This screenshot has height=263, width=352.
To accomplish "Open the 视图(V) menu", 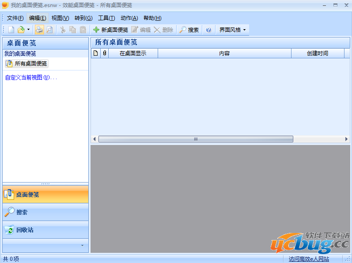I will 60,18.
